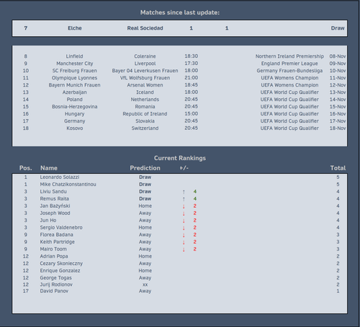Select David Panov in rankings
The image size is (360, 327).
tap(54, 291)
